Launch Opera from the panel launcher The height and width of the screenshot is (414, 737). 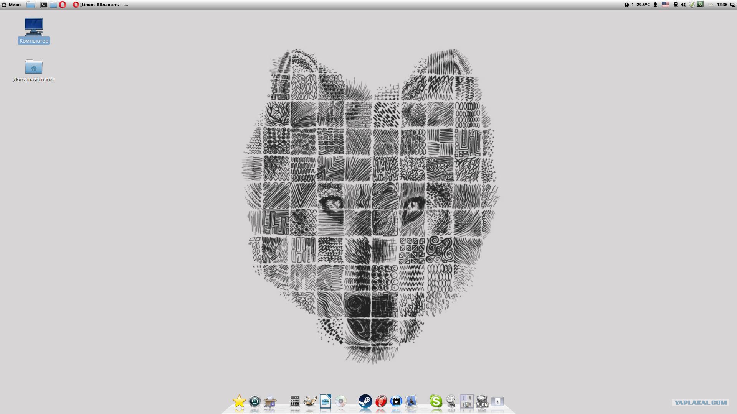[63, 5]
